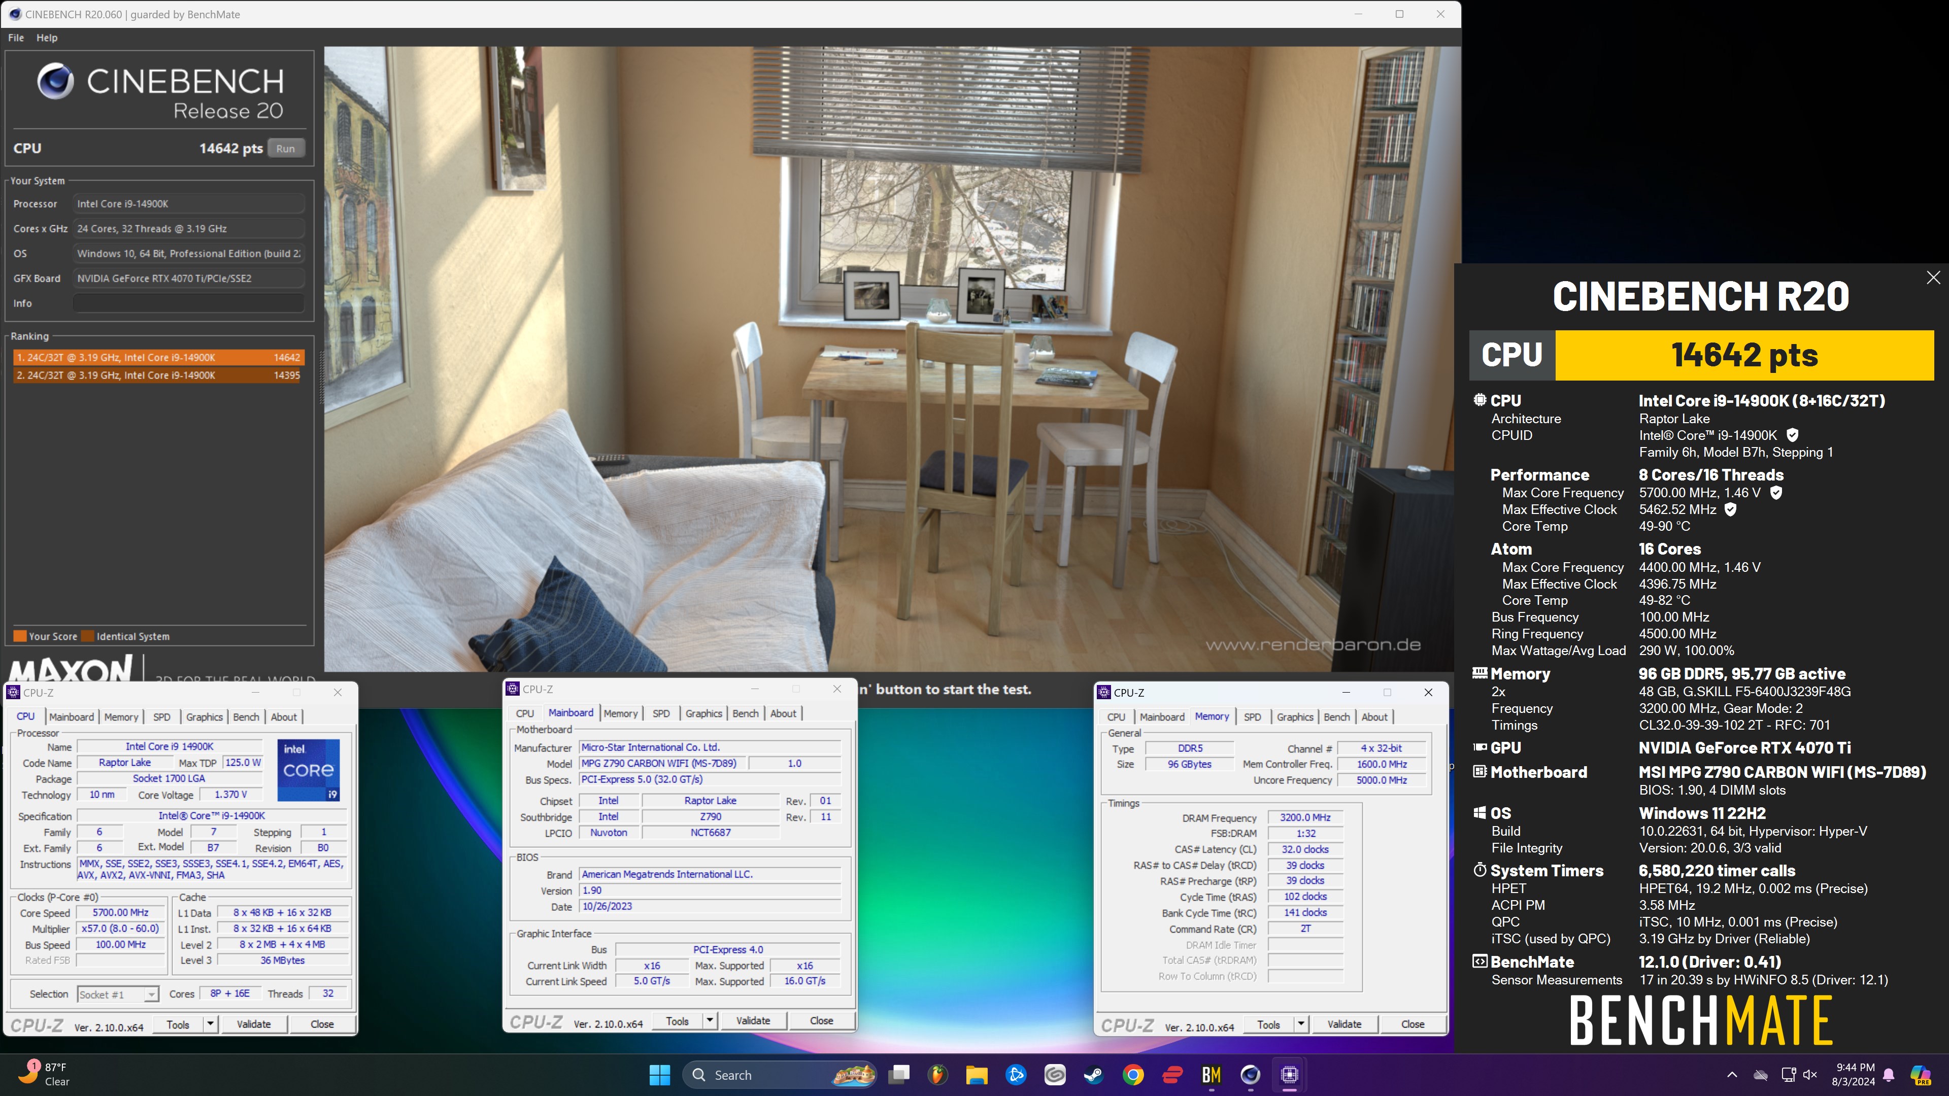The height and width of the screenshot is (1096, 1949).
Task: Expand Tools dropdown arrow in middle CPU-Z window
Action: click(x=710, y=1021)
